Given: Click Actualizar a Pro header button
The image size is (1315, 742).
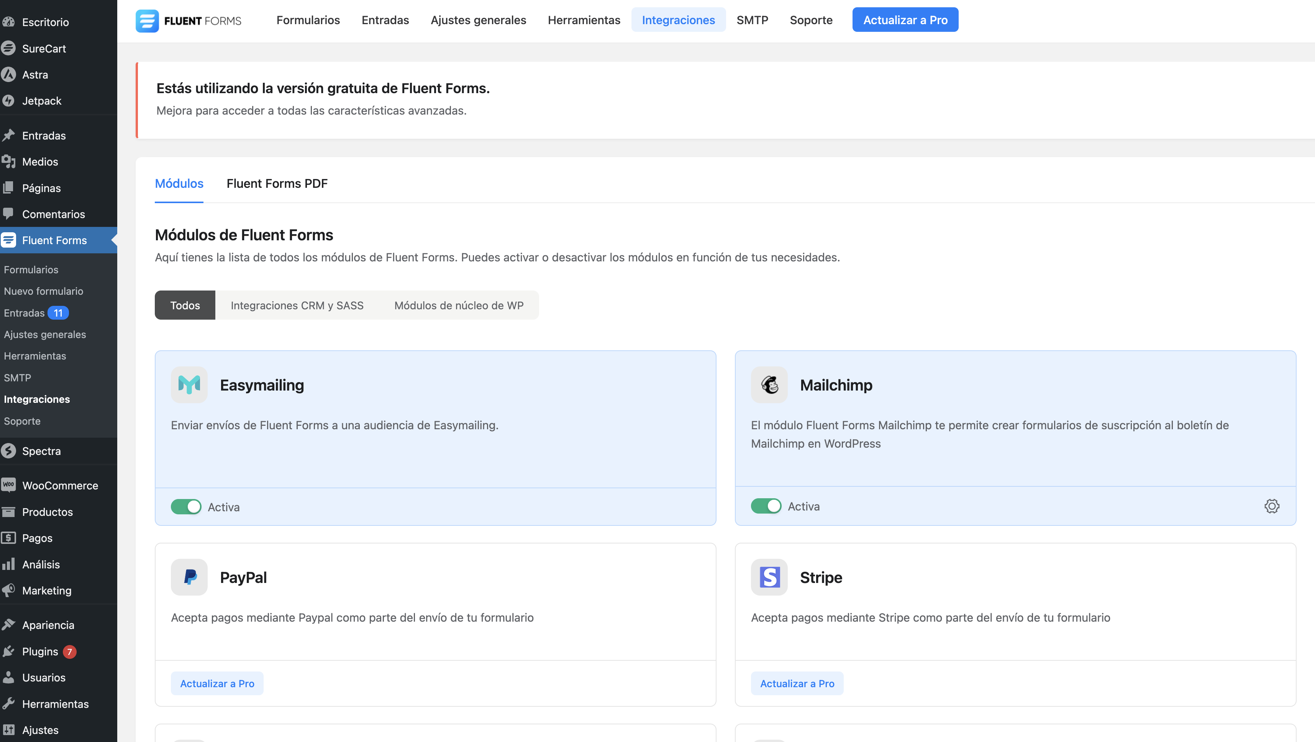Looking at the screenshot, I should (905, 20).
